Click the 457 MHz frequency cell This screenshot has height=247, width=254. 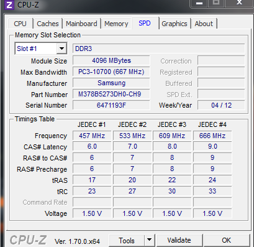[x=92, y=136]
